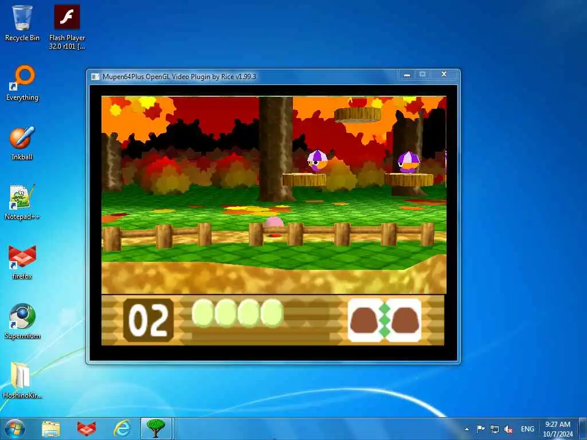Click the right brown copy ability slot

[404, 320]
